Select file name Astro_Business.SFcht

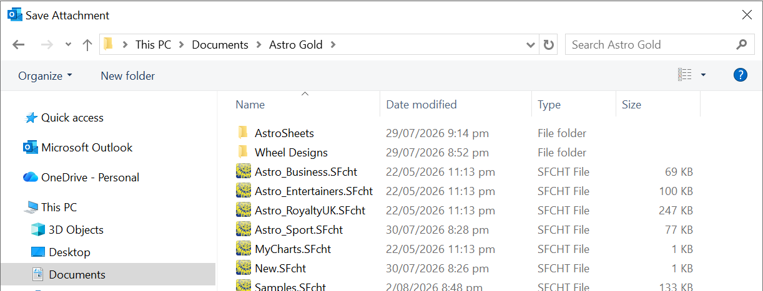tap(306, 172)
